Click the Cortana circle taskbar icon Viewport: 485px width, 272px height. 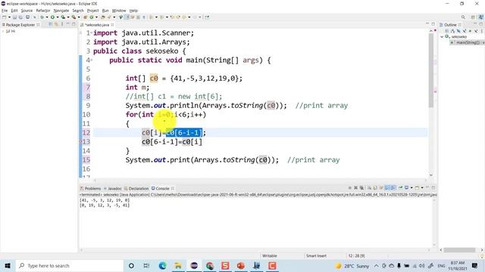click(131, 265)
